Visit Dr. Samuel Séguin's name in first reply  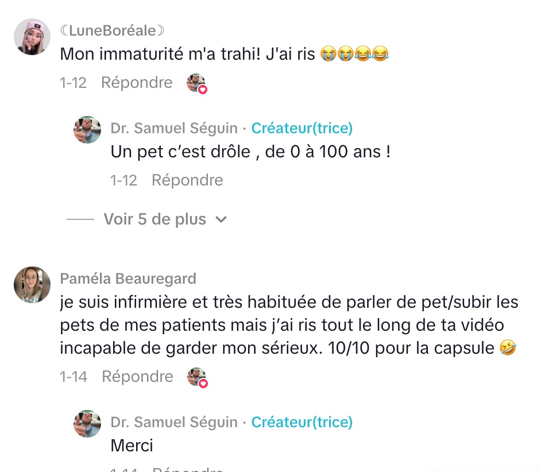(173, 128)
